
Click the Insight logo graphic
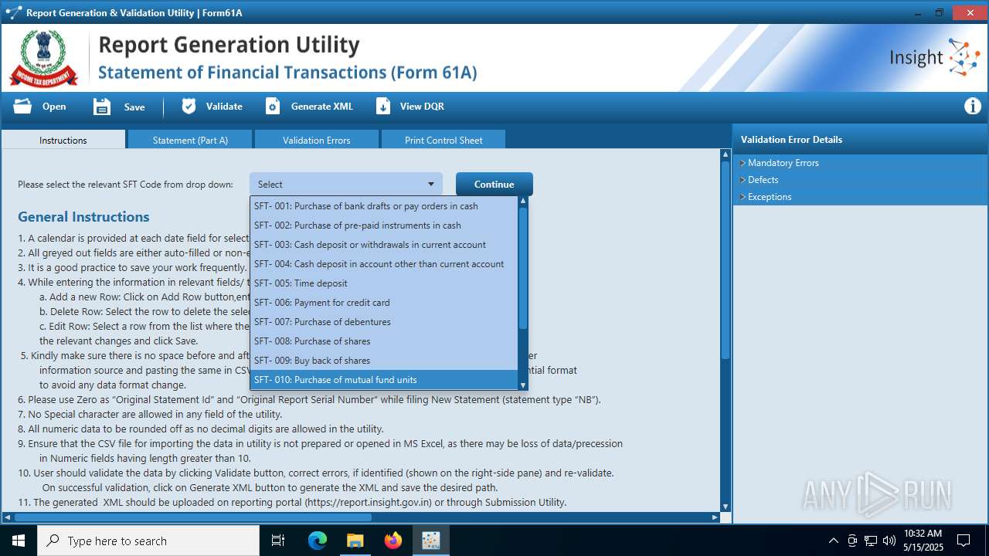(x=934, y=58)
